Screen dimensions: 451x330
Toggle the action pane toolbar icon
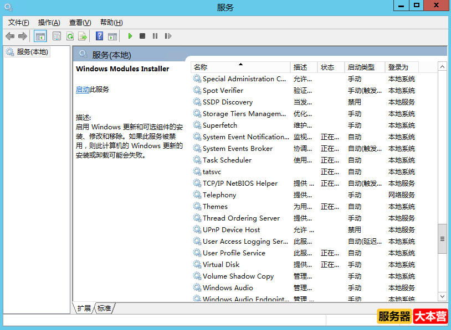click(x=112, y=36)
